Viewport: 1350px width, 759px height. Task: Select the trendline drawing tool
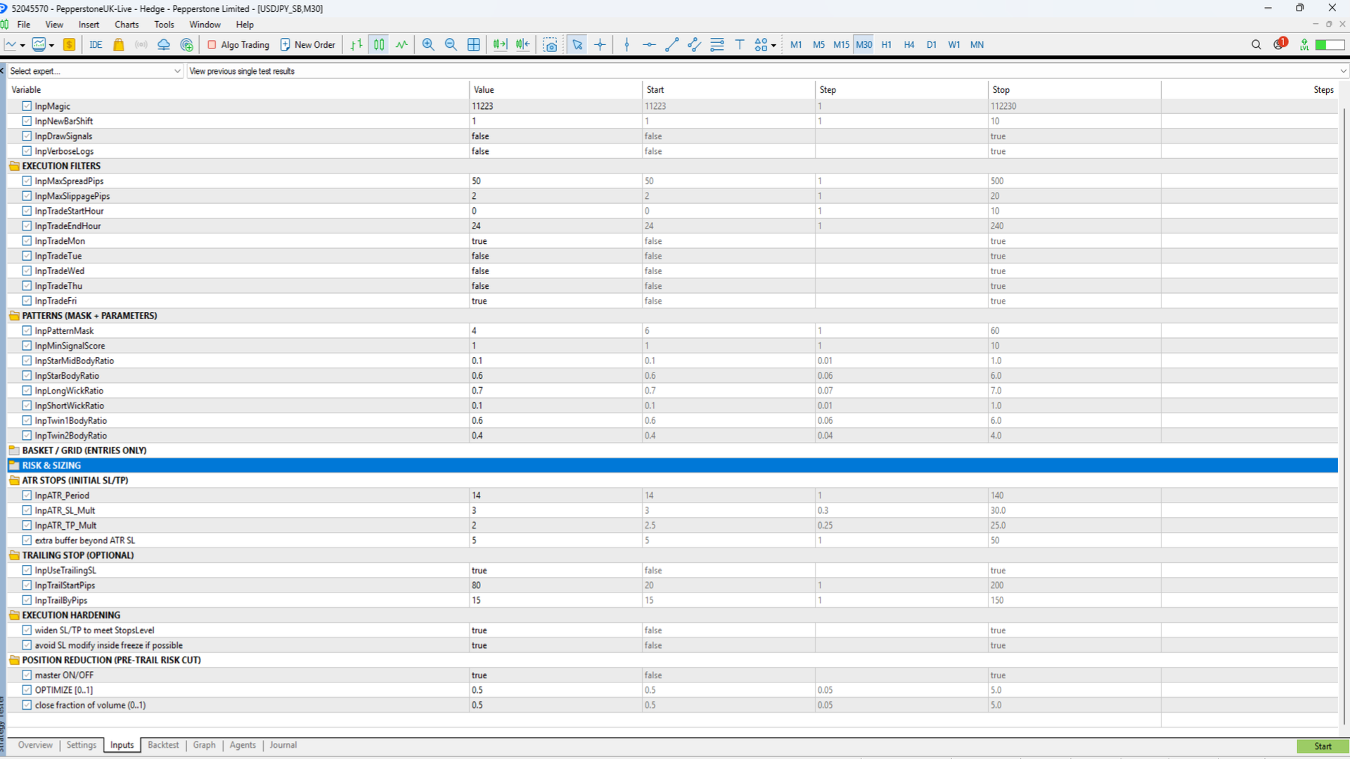(x=671, y=44)
